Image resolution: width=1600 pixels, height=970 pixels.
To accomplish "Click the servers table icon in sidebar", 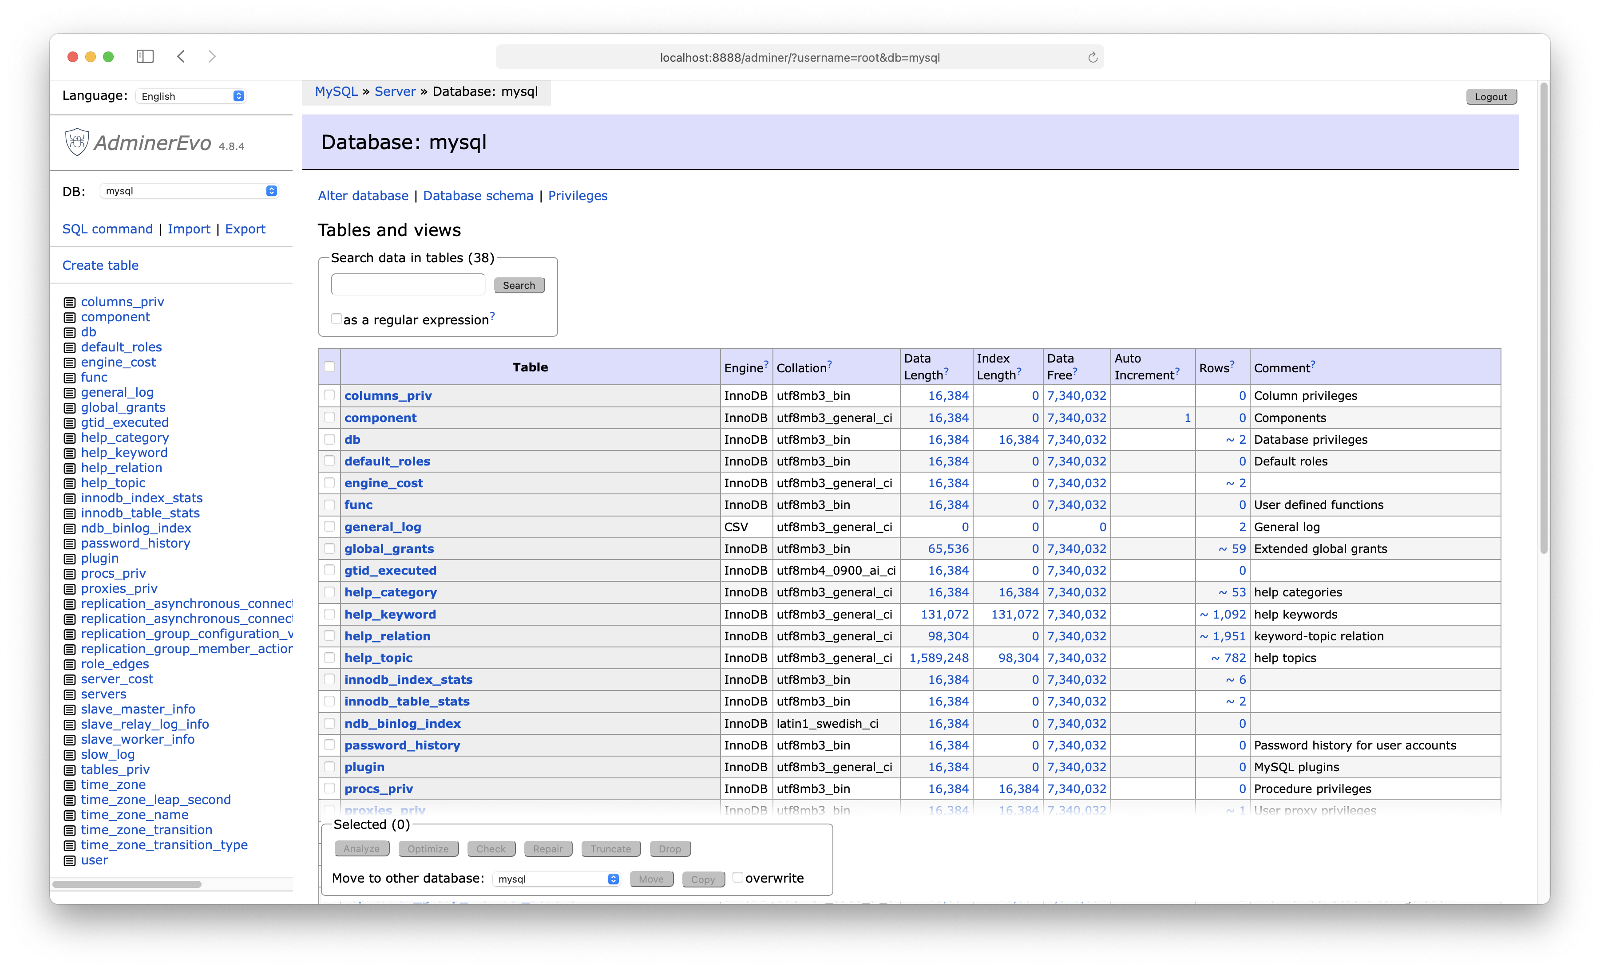I will (71, 694).
